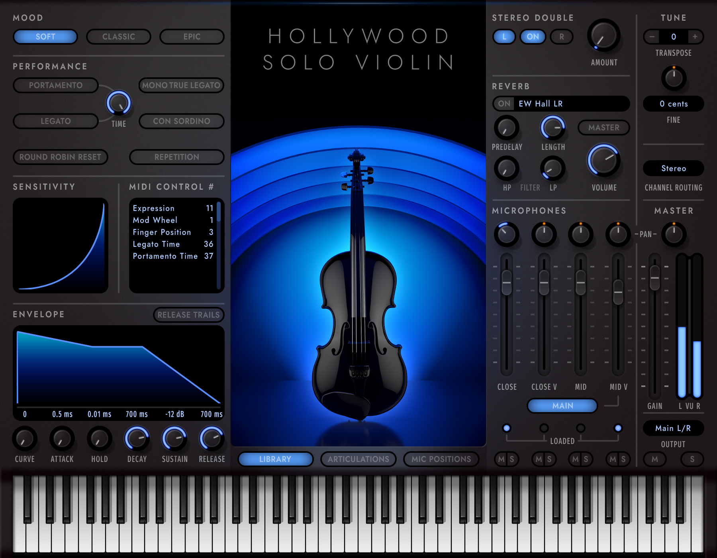Click the CLOSE V microphone fader handle
Screen dimensions: 717x558
[x=544, y=283]
